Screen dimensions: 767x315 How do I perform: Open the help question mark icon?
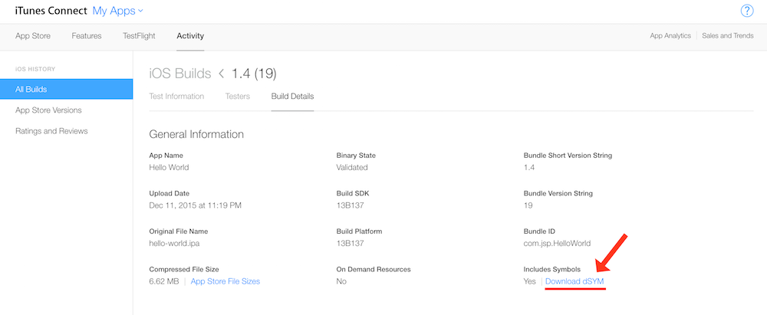(747, 11)
